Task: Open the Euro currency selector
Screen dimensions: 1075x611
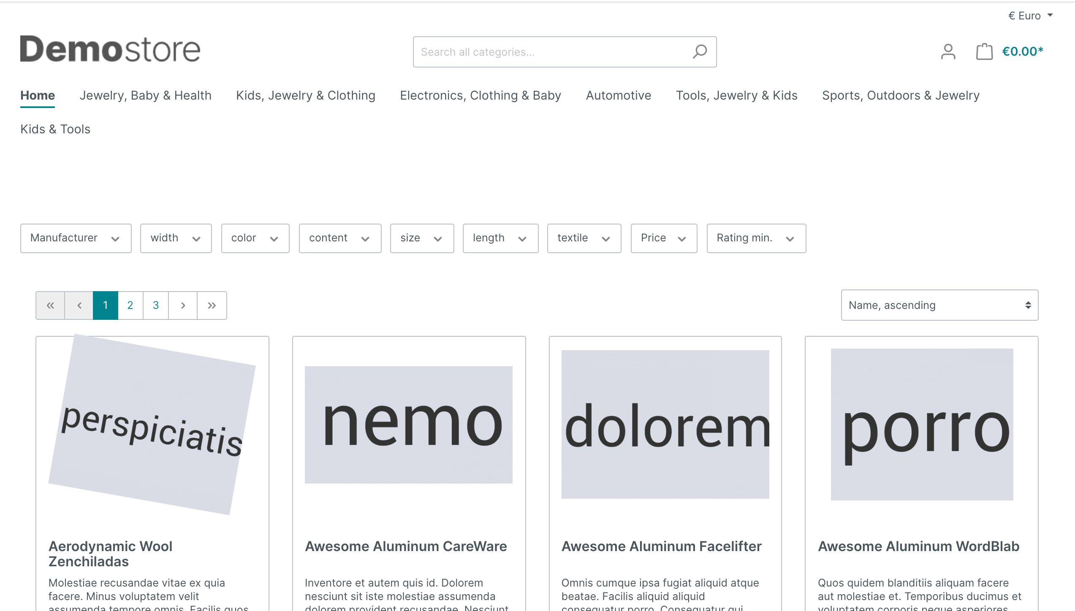Action: 1030,16
